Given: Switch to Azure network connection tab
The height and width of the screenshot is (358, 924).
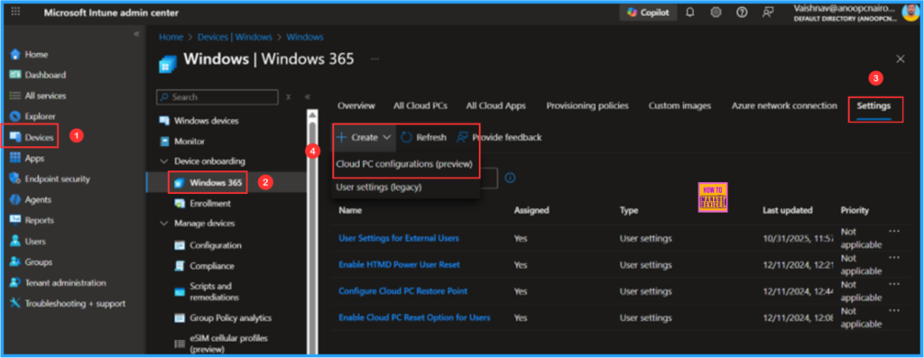Looking at the screenshot, I should pos(784,106).
